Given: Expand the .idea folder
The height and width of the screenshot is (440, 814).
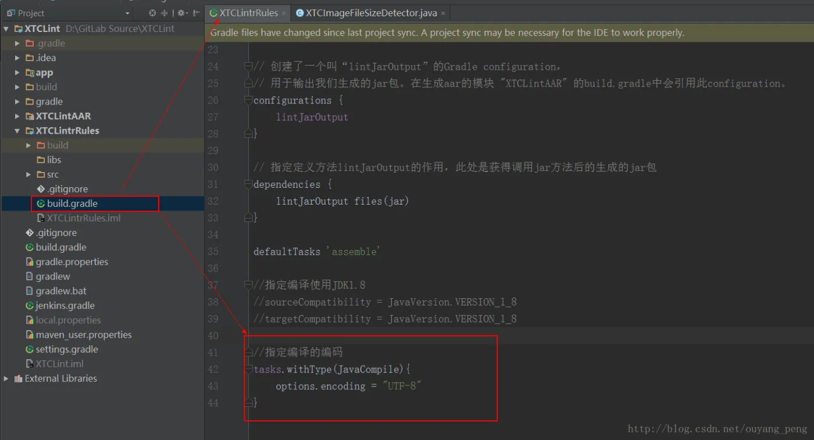Looking at the screenshot, I should tap(17, 58).
